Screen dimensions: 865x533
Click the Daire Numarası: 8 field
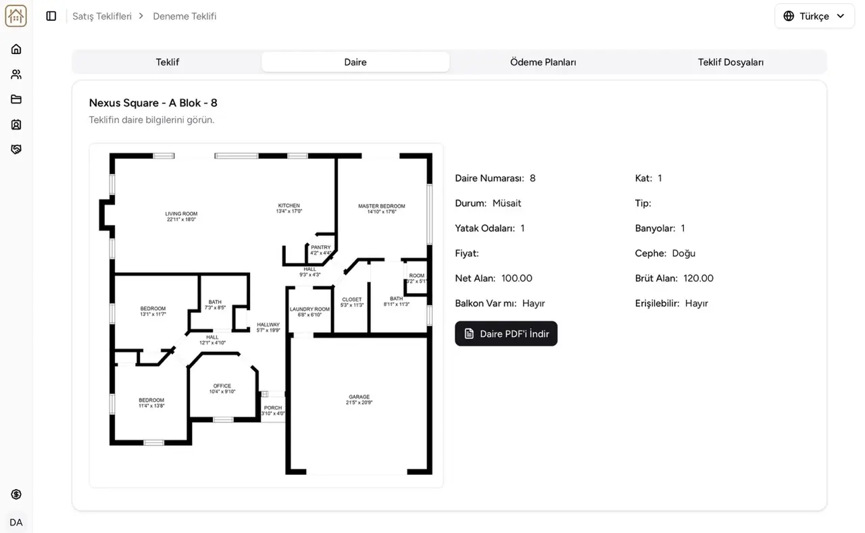coord(495,178)
